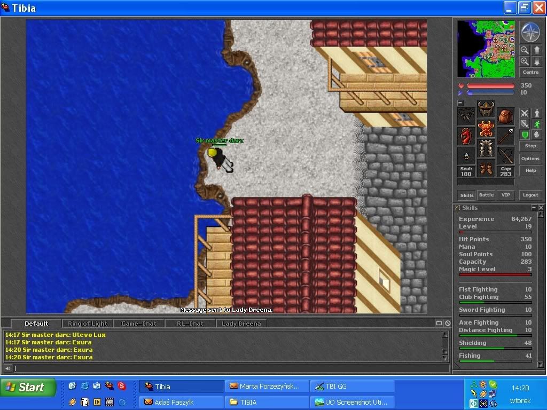Switch to Adaś Paszyłk taskbar window

(x=182, y=402)
